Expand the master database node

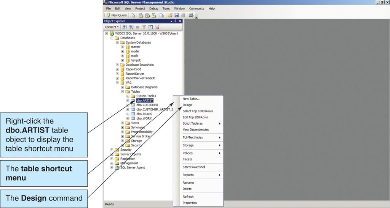pos(122,47)
